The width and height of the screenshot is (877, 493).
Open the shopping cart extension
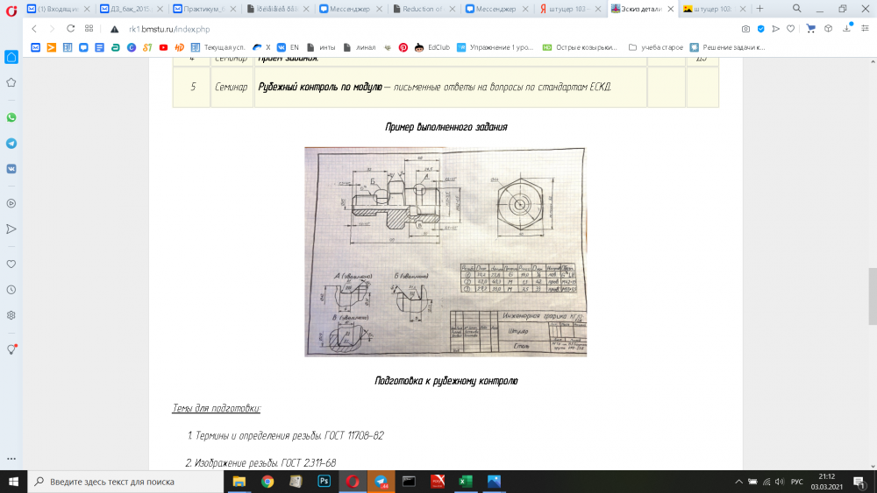tap(810, 29)
